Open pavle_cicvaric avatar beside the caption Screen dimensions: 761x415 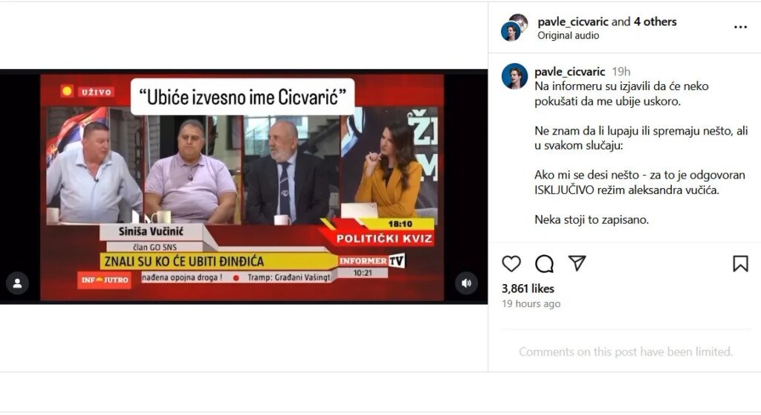(x=514, y=77)
